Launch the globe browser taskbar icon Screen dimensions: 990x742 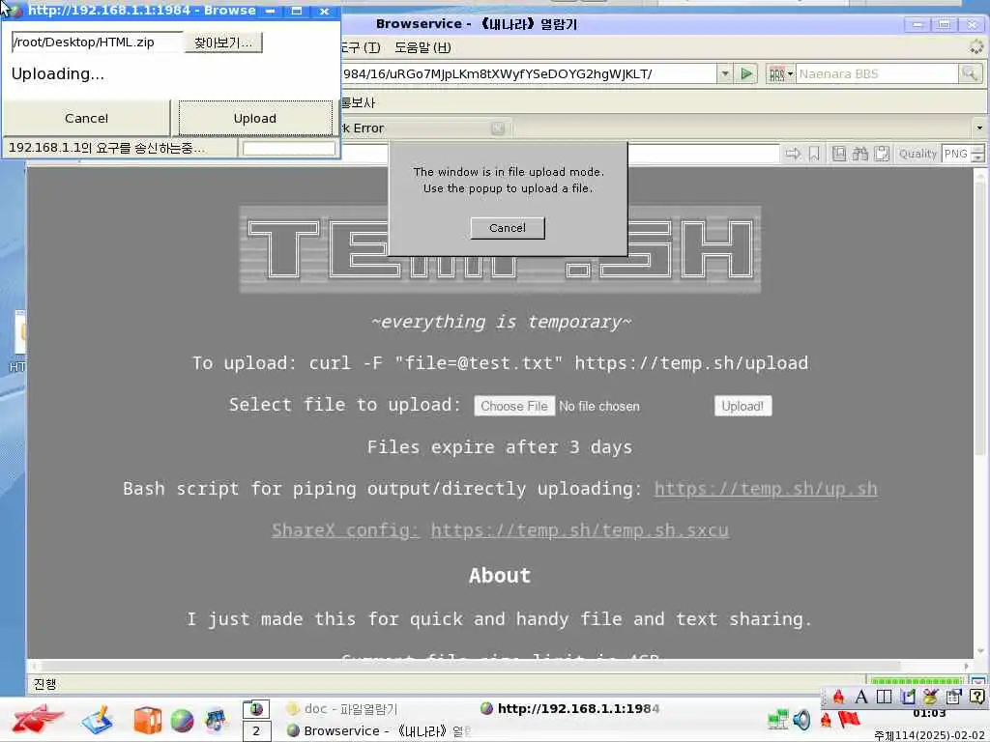pos(182,720)
